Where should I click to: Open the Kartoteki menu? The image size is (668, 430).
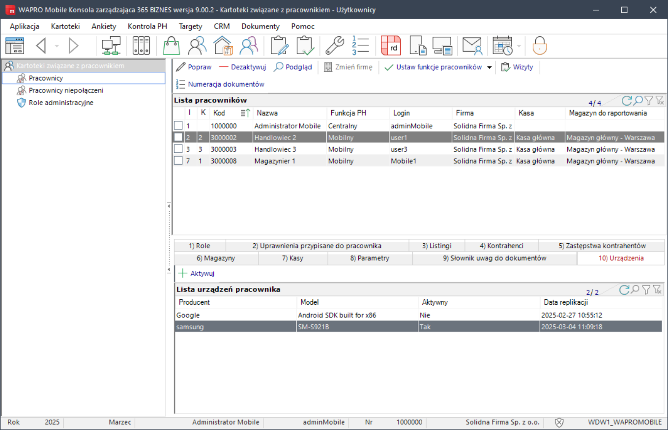click(65, 27)
